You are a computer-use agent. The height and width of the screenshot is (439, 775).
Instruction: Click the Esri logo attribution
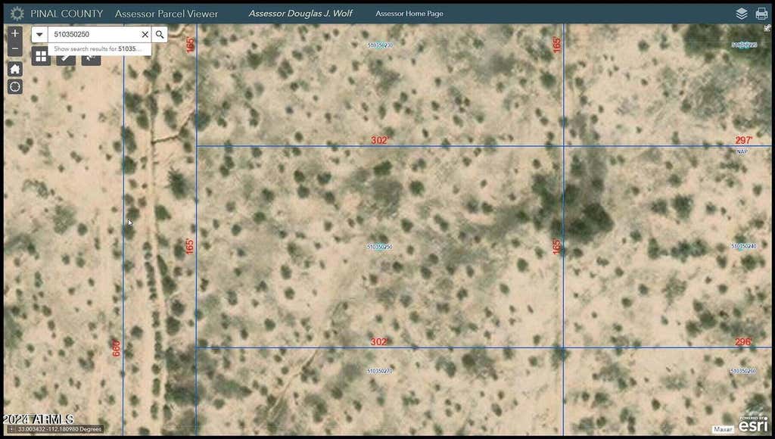tap(754, 425)
